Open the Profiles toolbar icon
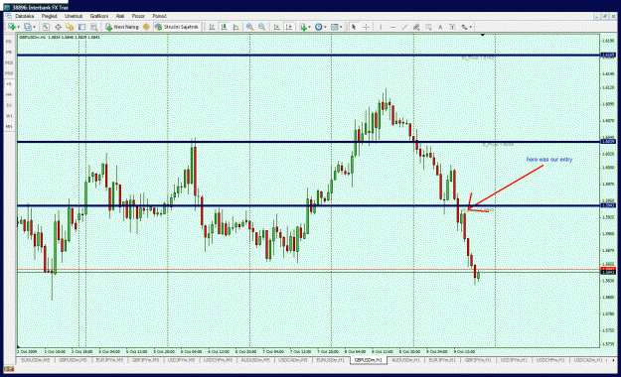The width and height of the screenshot is (621, 377). [28, 27]
